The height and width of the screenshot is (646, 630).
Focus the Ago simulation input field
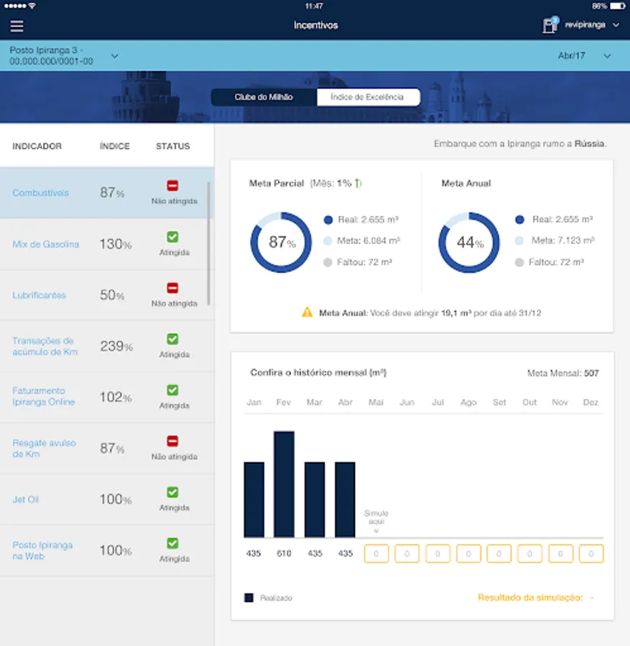click(x=468, y=553)
